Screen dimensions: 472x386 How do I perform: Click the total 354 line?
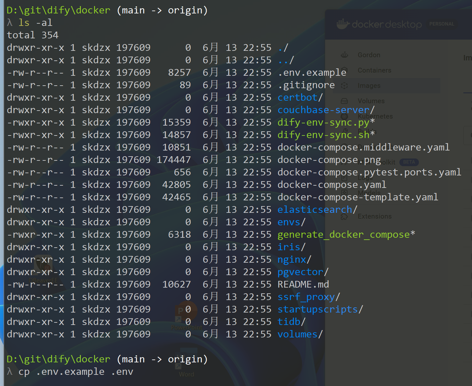(33, 35)
